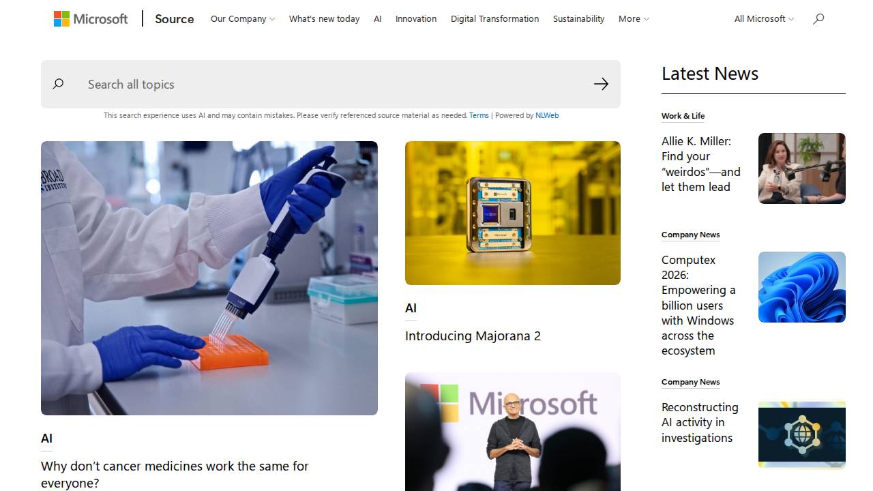Open the Allie K. Miller podcast thumbnail

(802, 168)
